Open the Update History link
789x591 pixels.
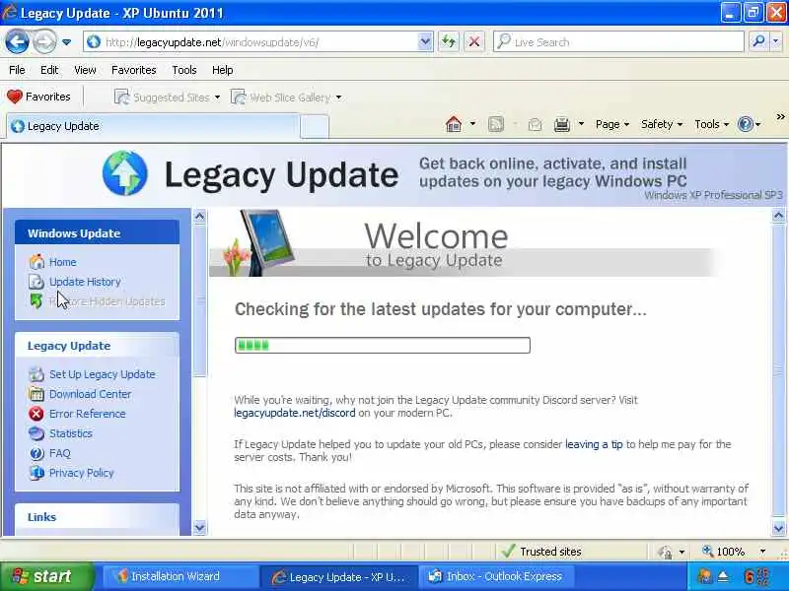click(x=85, y=282)
